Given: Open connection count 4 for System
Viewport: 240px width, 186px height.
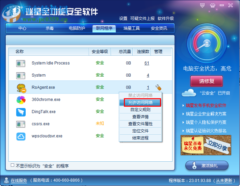Looking at the screenshot, I should [x=148, y=75].
